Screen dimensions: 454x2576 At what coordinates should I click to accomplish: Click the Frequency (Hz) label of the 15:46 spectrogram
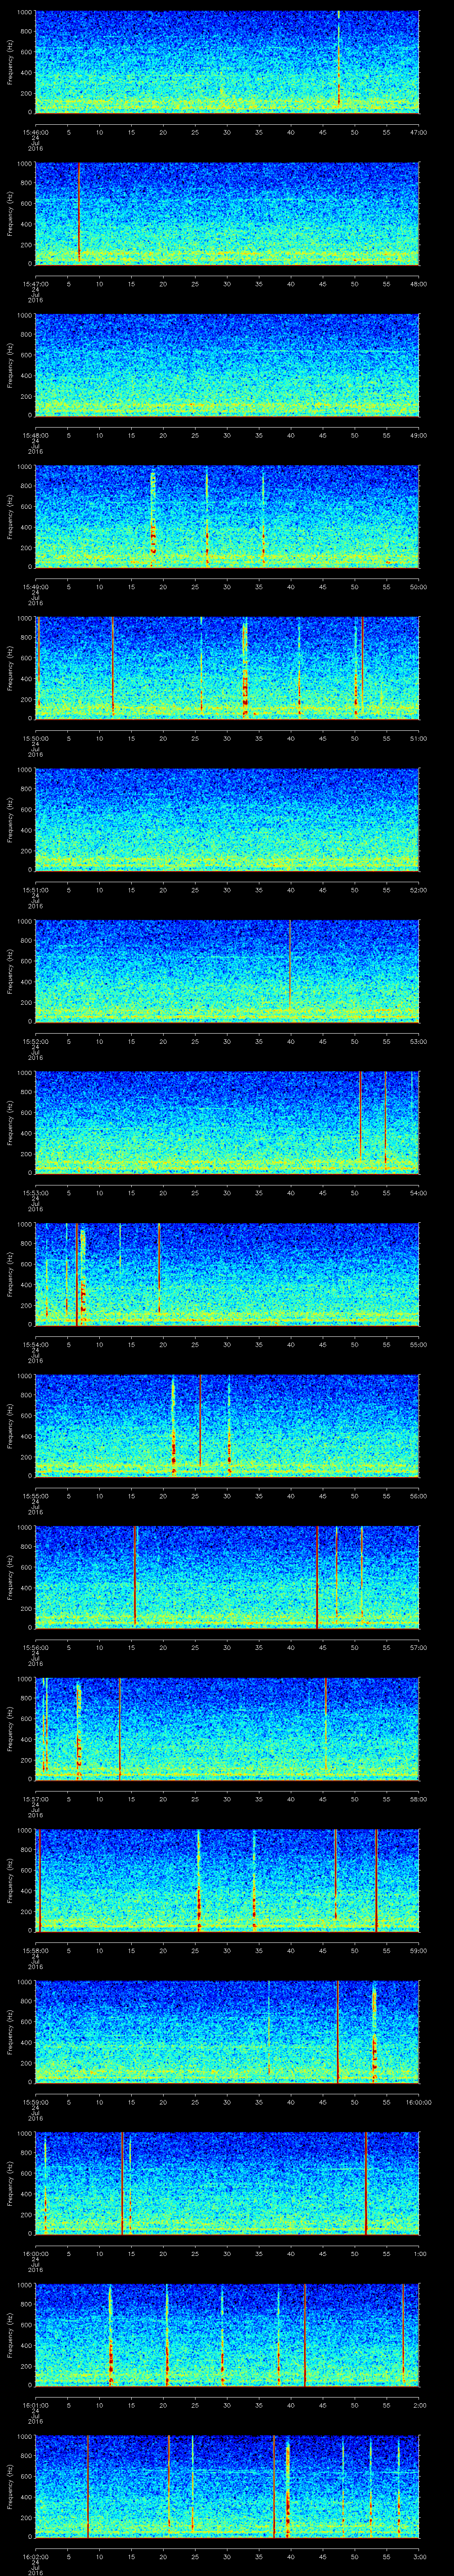(10, 62)
